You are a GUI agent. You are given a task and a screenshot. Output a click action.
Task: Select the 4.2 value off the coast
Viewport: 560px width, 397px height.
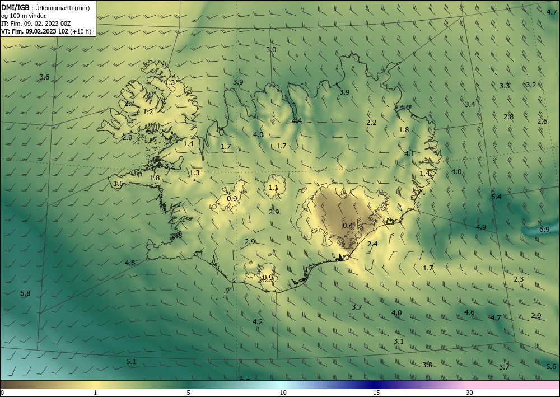tap(258, 321)
